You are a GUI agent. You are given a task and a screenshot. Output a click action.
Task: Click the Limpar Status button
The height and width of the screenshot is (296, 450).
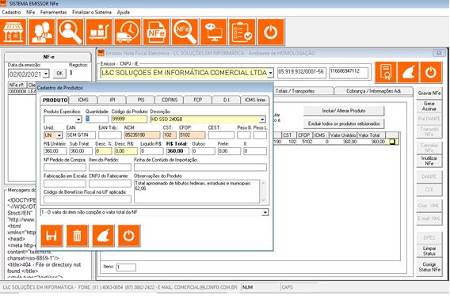(429, 251)
